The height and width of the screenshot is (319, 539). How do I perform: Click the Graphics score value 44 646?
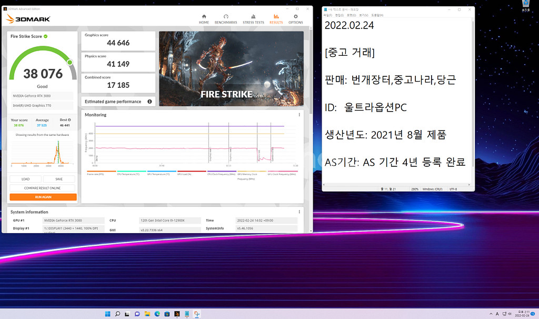point(118,43)
